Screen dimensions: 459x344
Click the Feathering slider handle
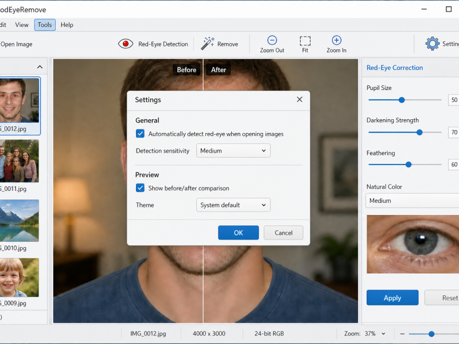[409, 165]
